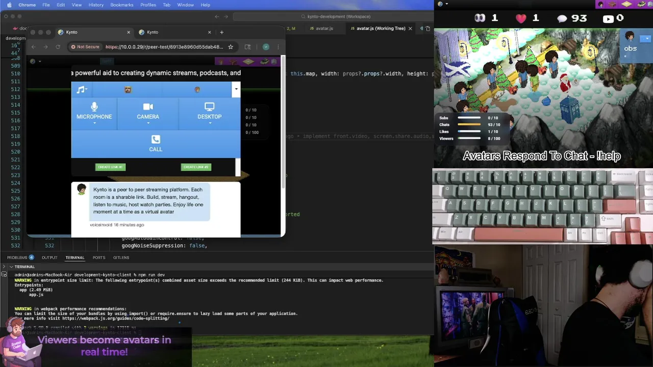Open the Help menu
Image resolution: width=653 pixels, height=367 pixels.
pyautogui.click(x=206, y=5)
